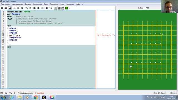Click the taskbar clock showing 13:44

pyautogui.click(x=171, y=97)
